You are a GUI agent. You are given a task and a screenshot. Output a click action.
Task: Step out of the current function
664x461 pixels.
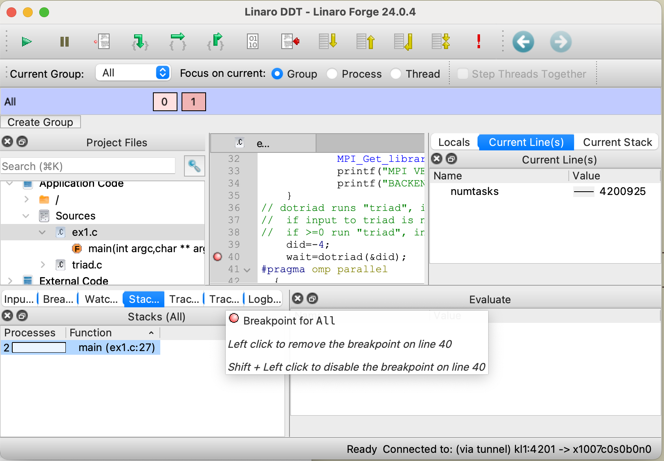215,41
